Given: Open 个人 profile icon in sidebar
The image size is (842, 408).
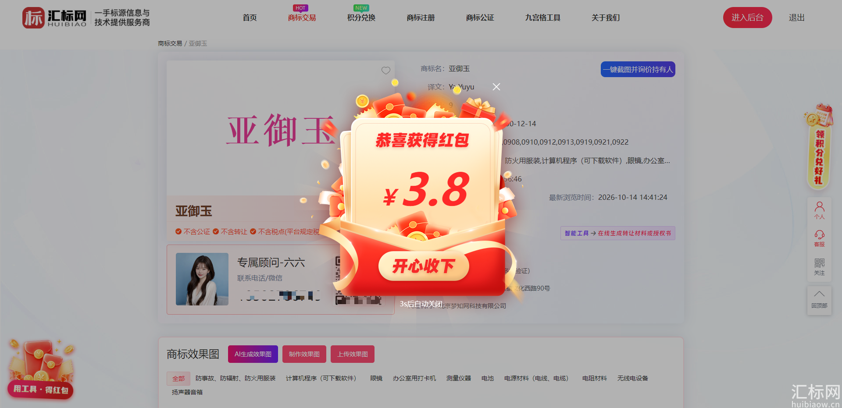Looking at the screenshot, I should pyautogui.click(x=819, y=210).
